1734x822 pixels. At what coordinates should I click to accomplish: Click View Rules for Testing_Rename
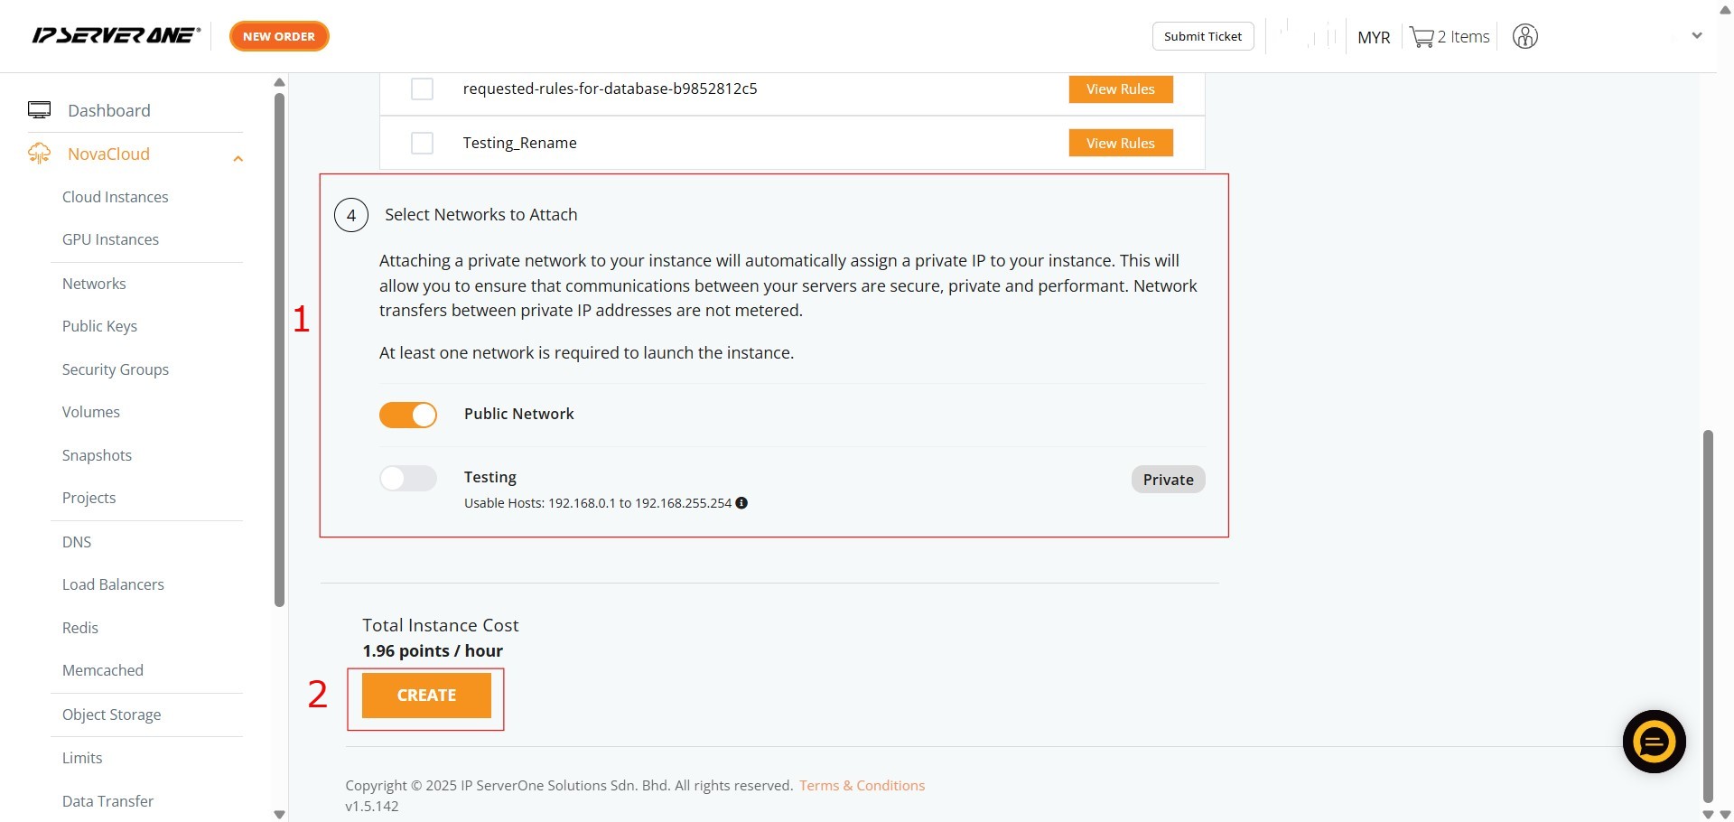coord(1120,143)
